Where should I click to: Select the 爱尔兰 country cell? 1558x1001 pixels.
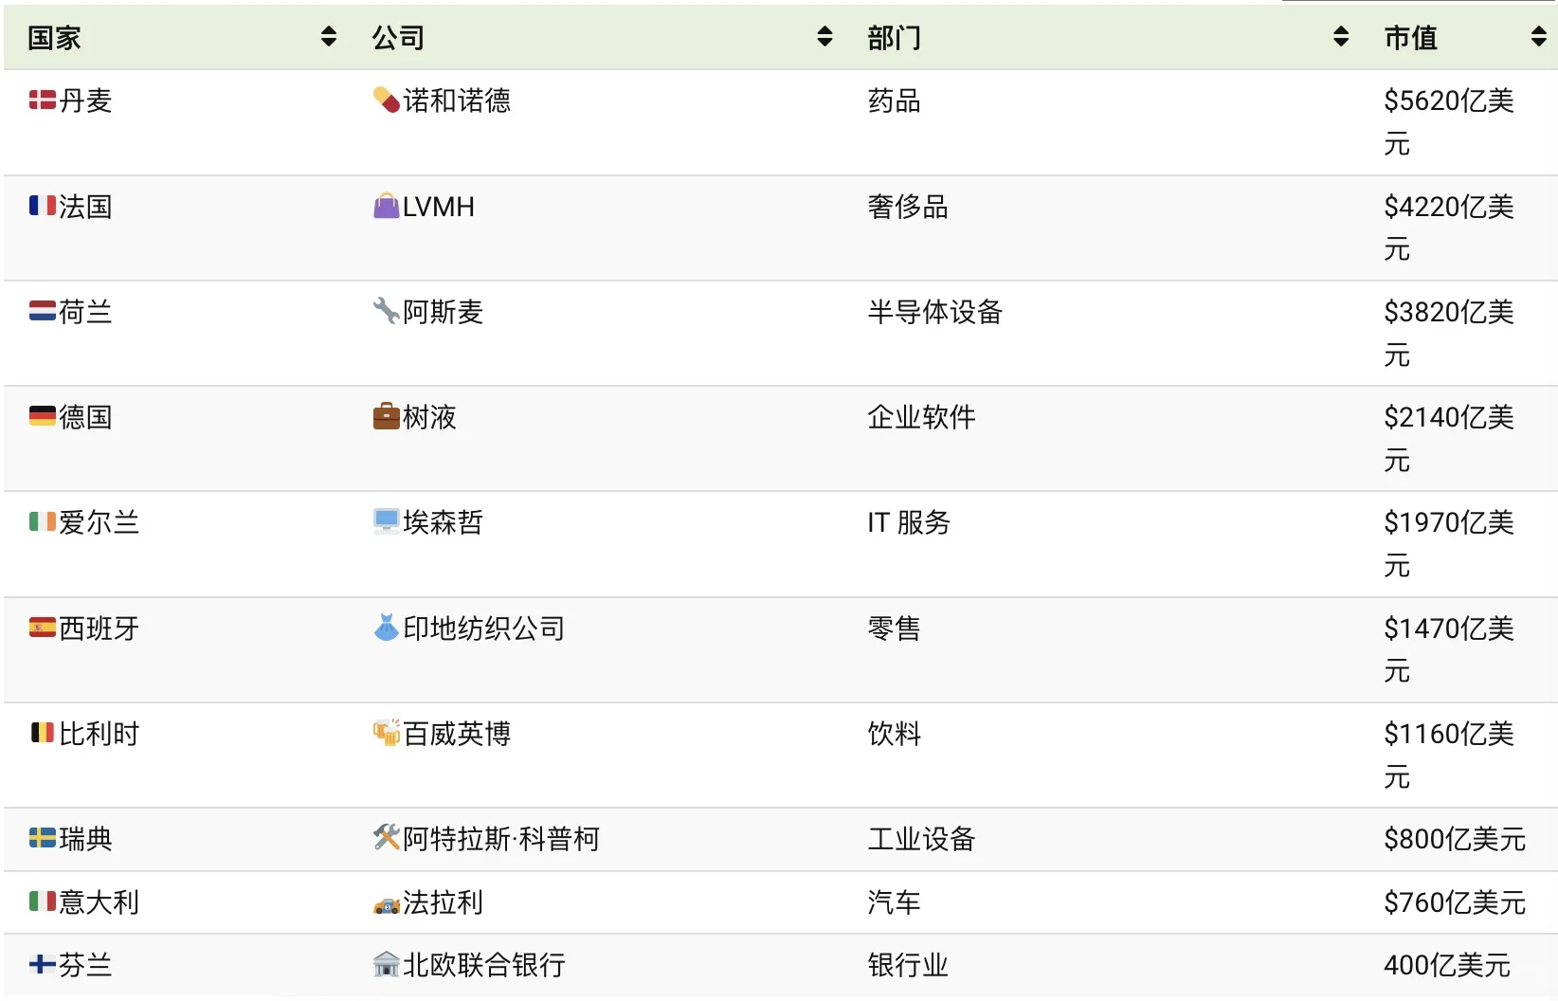tap(99, 522)
